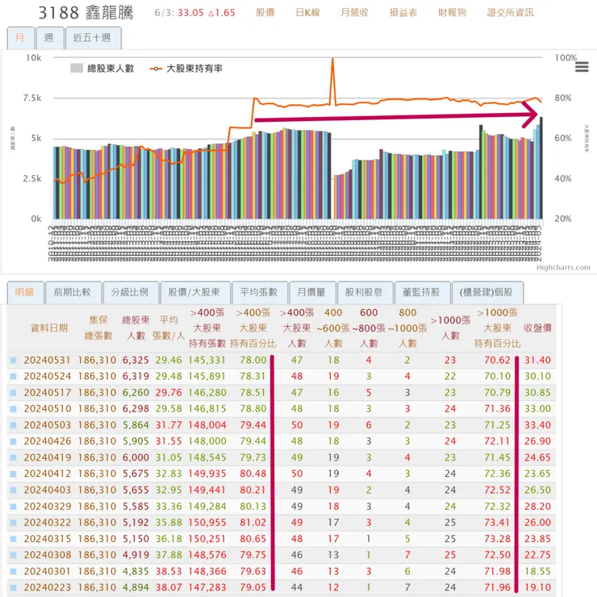Open the Highcharts hamburger menu icon
This screenshot has height=597, width=597.
click(x=582, y=67)
